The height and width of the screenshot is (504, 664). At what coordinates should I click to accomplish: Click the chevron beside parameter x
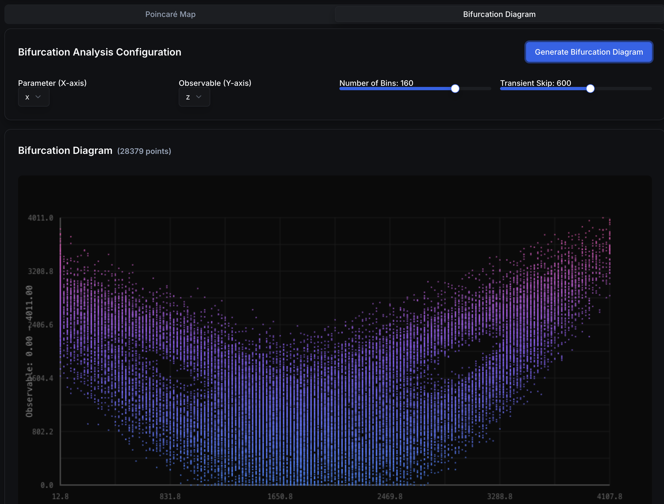(38, 96)
